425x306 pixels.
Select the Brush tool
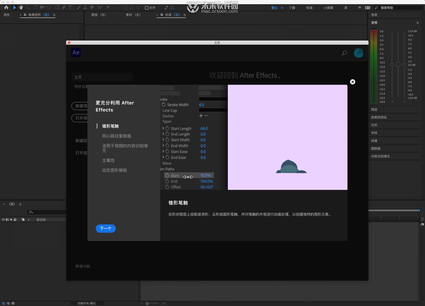(78, 8)
